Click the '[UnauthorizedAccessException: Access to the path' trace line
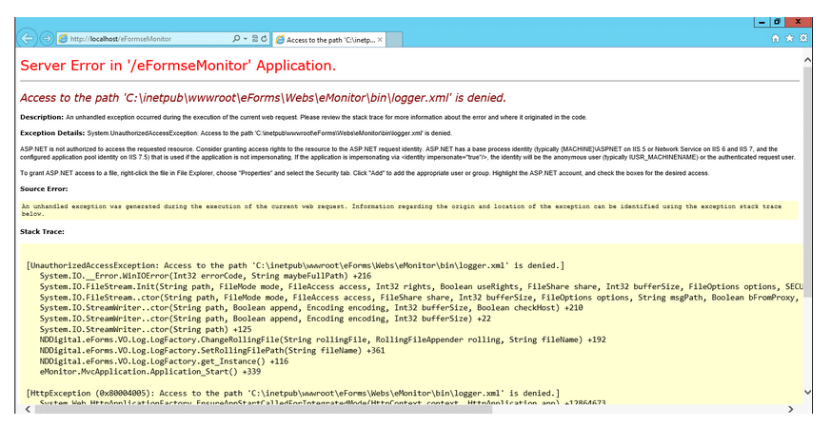 pyautogui.click(x=295, y=265)
